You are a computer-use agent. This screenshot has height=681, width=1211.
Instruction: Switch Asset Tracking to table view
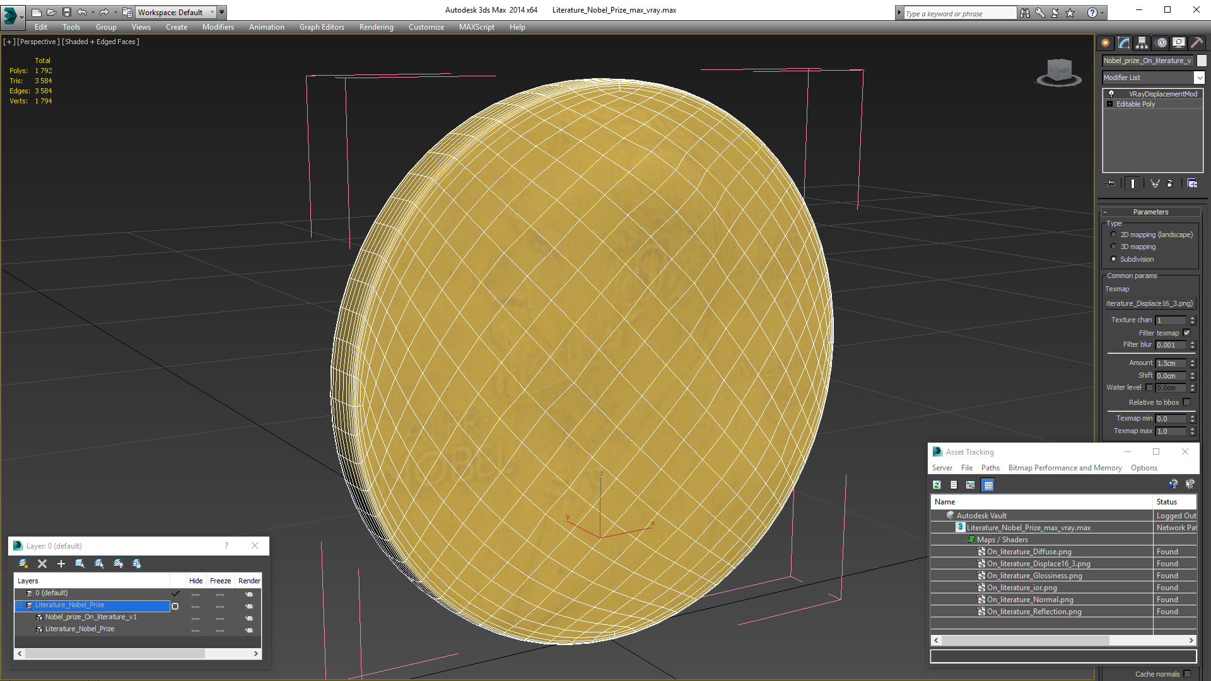pyautogui.click(x=988, y=485)
